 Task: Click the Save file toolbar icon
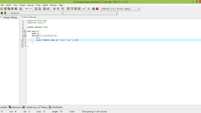(5, 9)
